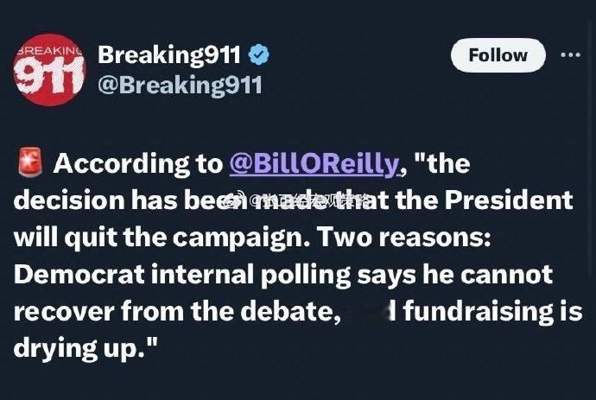Open the Breaking911 profile avatar

click(48, 70)
